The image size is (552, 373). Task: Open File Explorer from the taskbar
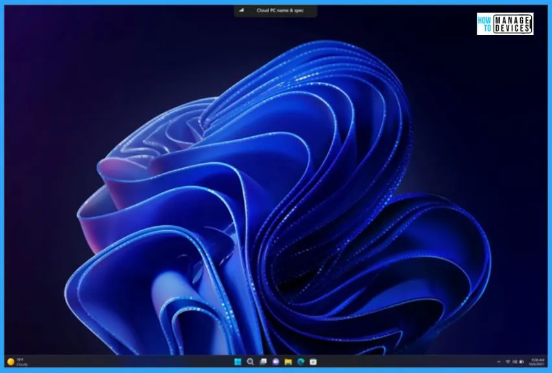tap(288, 362)
